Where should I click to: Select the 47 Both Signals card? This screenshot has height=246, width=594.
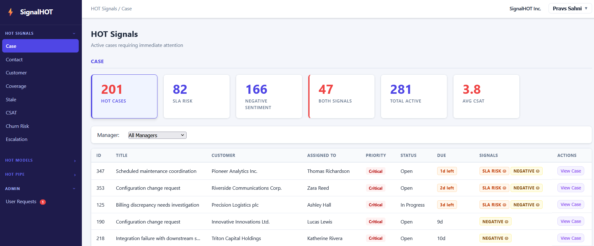coord(342,96)
